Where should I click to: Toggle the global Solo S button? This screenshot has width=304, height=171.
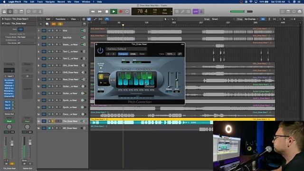tap(60, 24)
